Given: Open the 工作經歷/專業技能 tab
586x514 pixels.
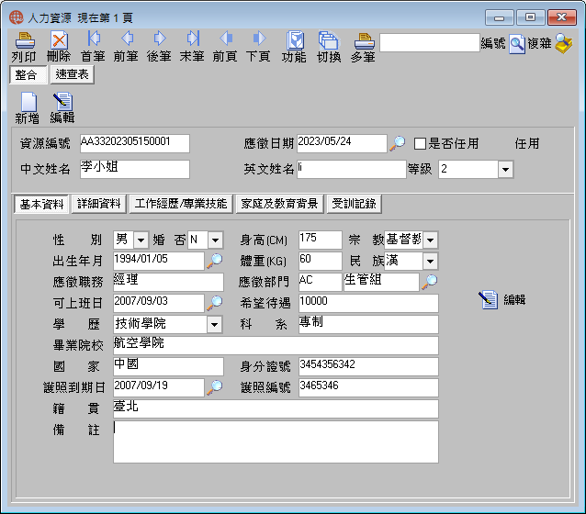Looking at the screenshot, I should coord(181,204).
